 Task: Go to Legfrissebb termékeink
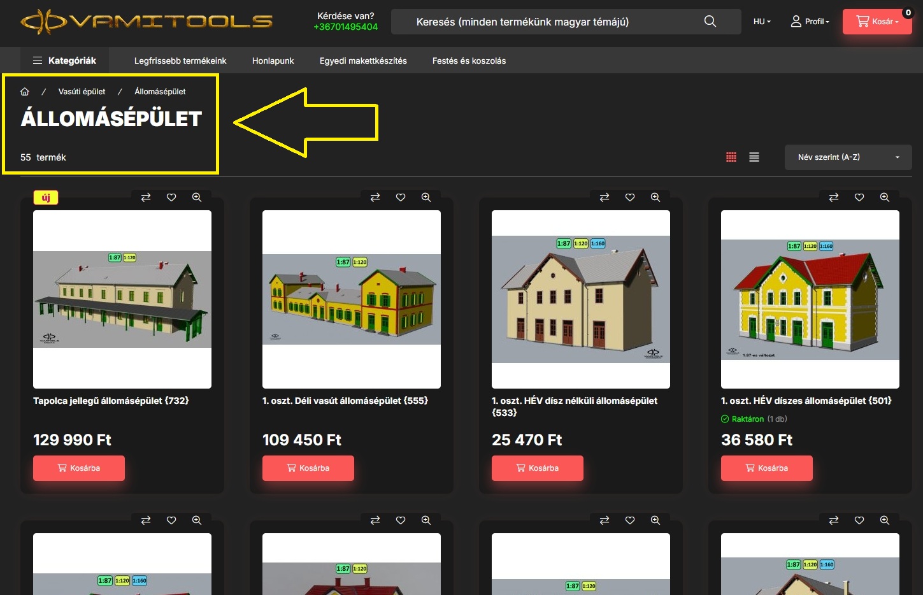[180, 61]
